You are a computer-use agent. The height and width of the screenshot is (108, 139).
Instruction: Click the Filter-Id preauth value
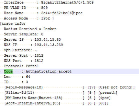coord(108,93)
